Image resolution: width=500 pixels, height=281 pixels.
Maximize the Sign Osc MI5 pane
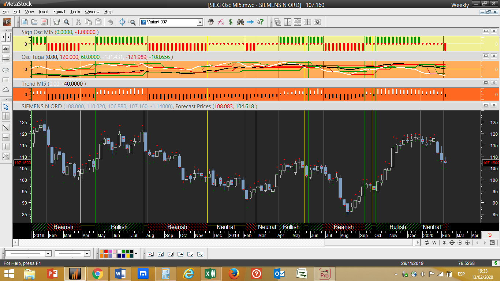click(485, 31)
